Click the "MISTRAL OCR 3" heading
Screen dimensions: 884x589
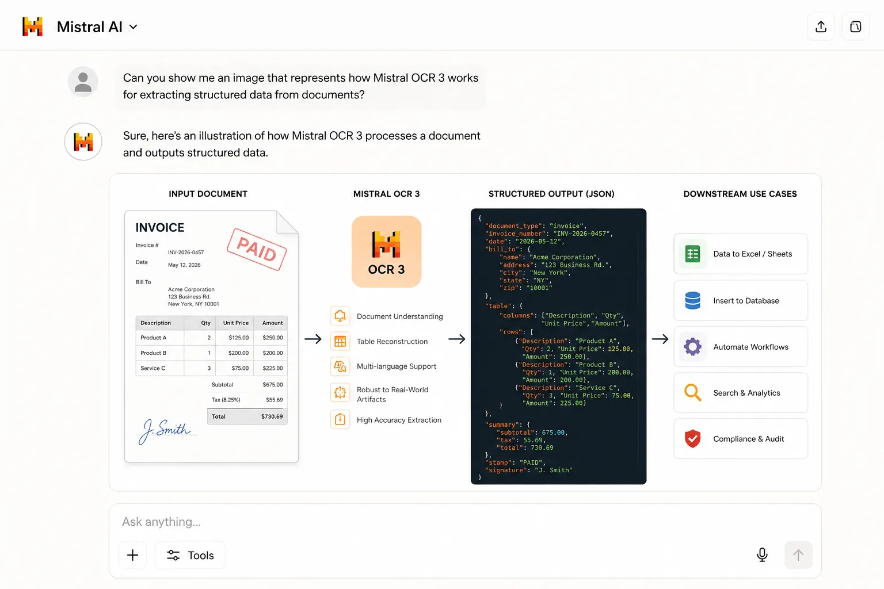tap(387, 194)
